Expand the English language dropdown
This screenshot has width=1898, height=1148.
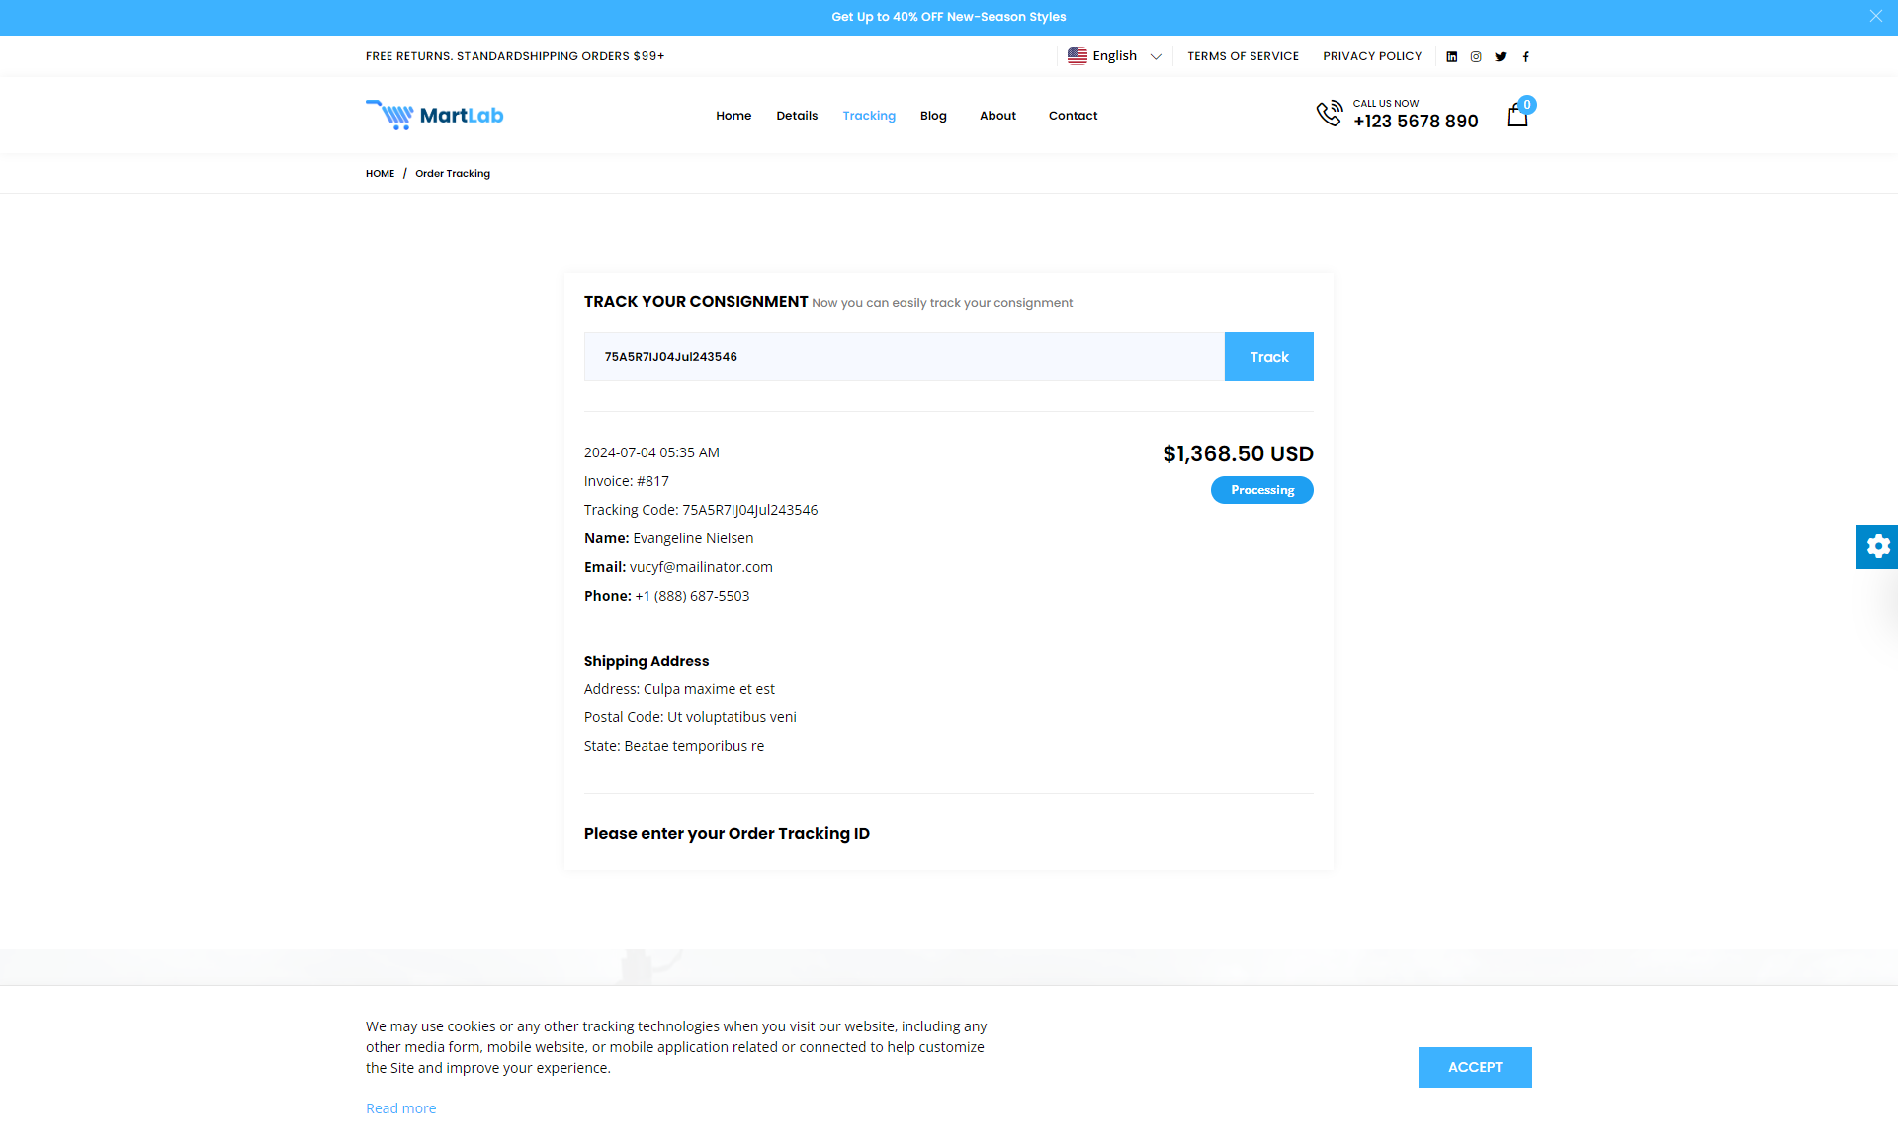point(1114,56)
